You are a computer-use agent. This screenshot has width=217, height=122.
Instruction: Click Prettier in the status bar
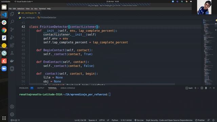(x=200, y=120)
